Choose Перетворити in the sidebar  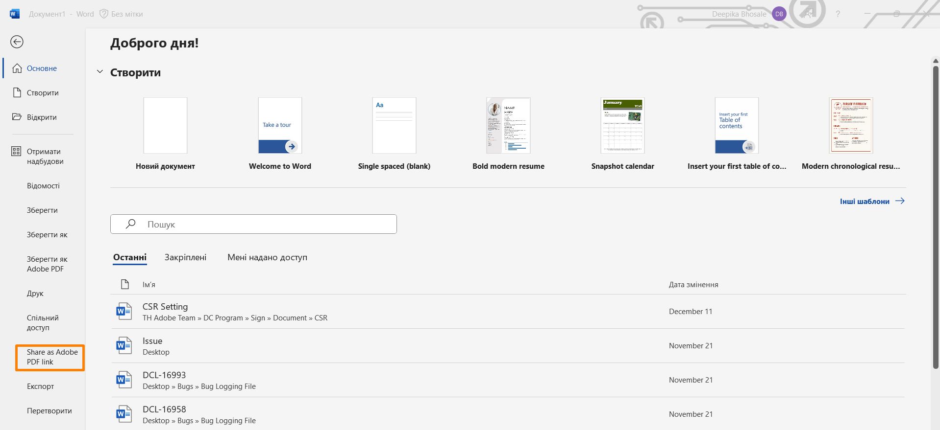[49, 411]
